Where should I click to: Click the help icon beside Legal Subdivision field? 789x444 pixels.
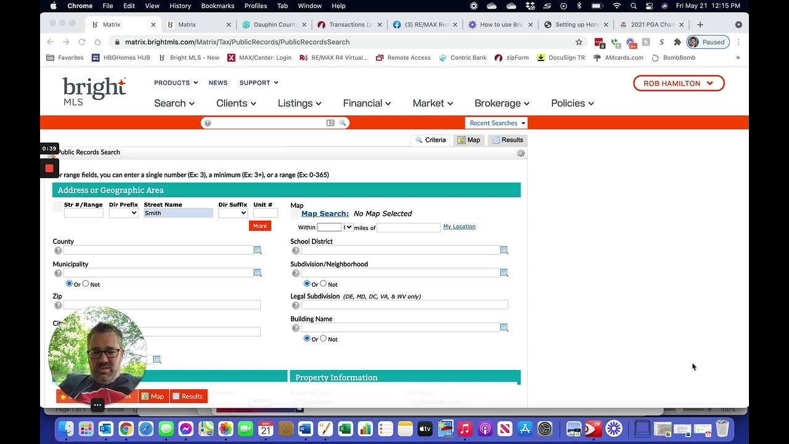[296, 305]
